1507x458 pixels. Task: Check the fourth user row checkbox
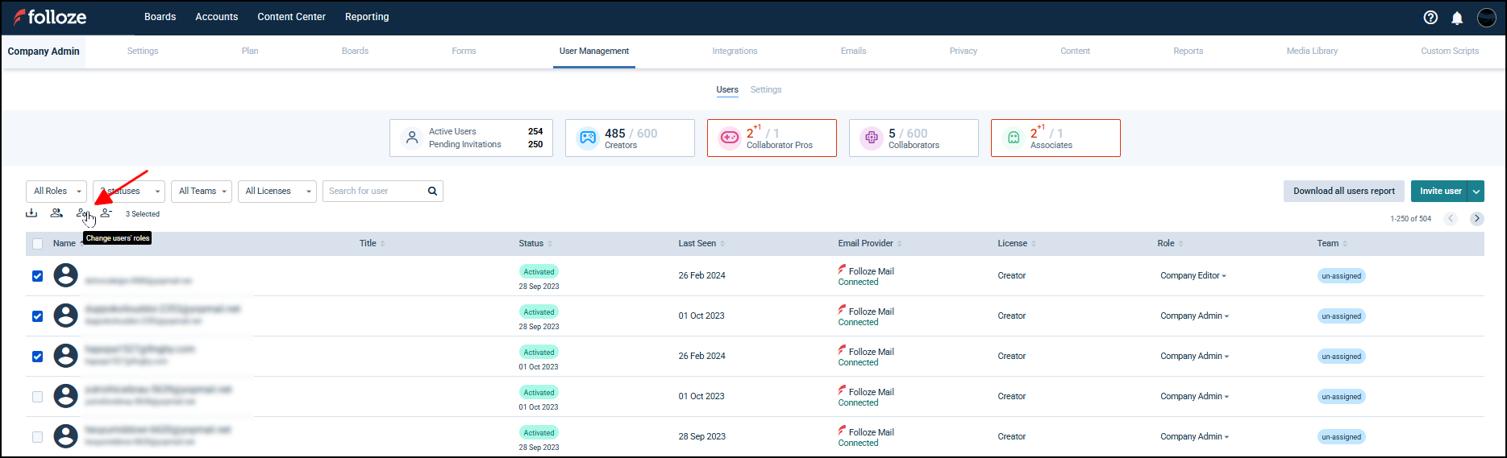[x=38, y=397]
